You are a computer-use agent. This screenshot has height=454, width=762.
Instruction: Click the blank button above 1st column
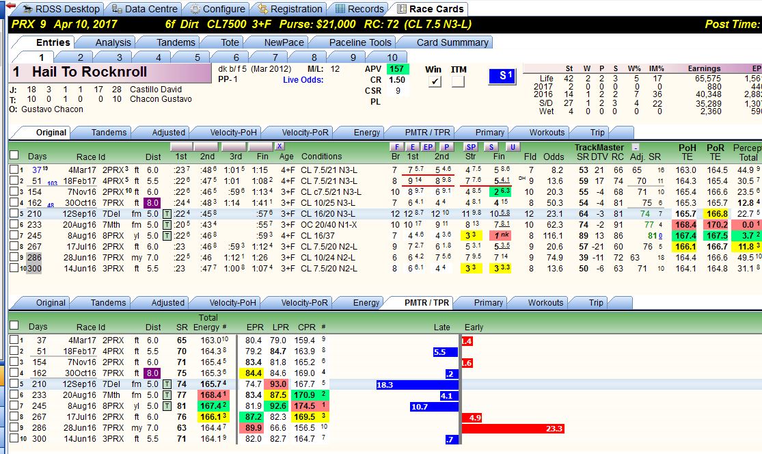pyautogui.click(x=181, y=146)
